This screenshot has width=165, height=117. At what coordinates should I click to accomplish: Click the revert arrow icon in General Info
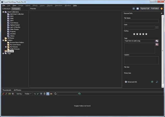(x=157, y=82)
